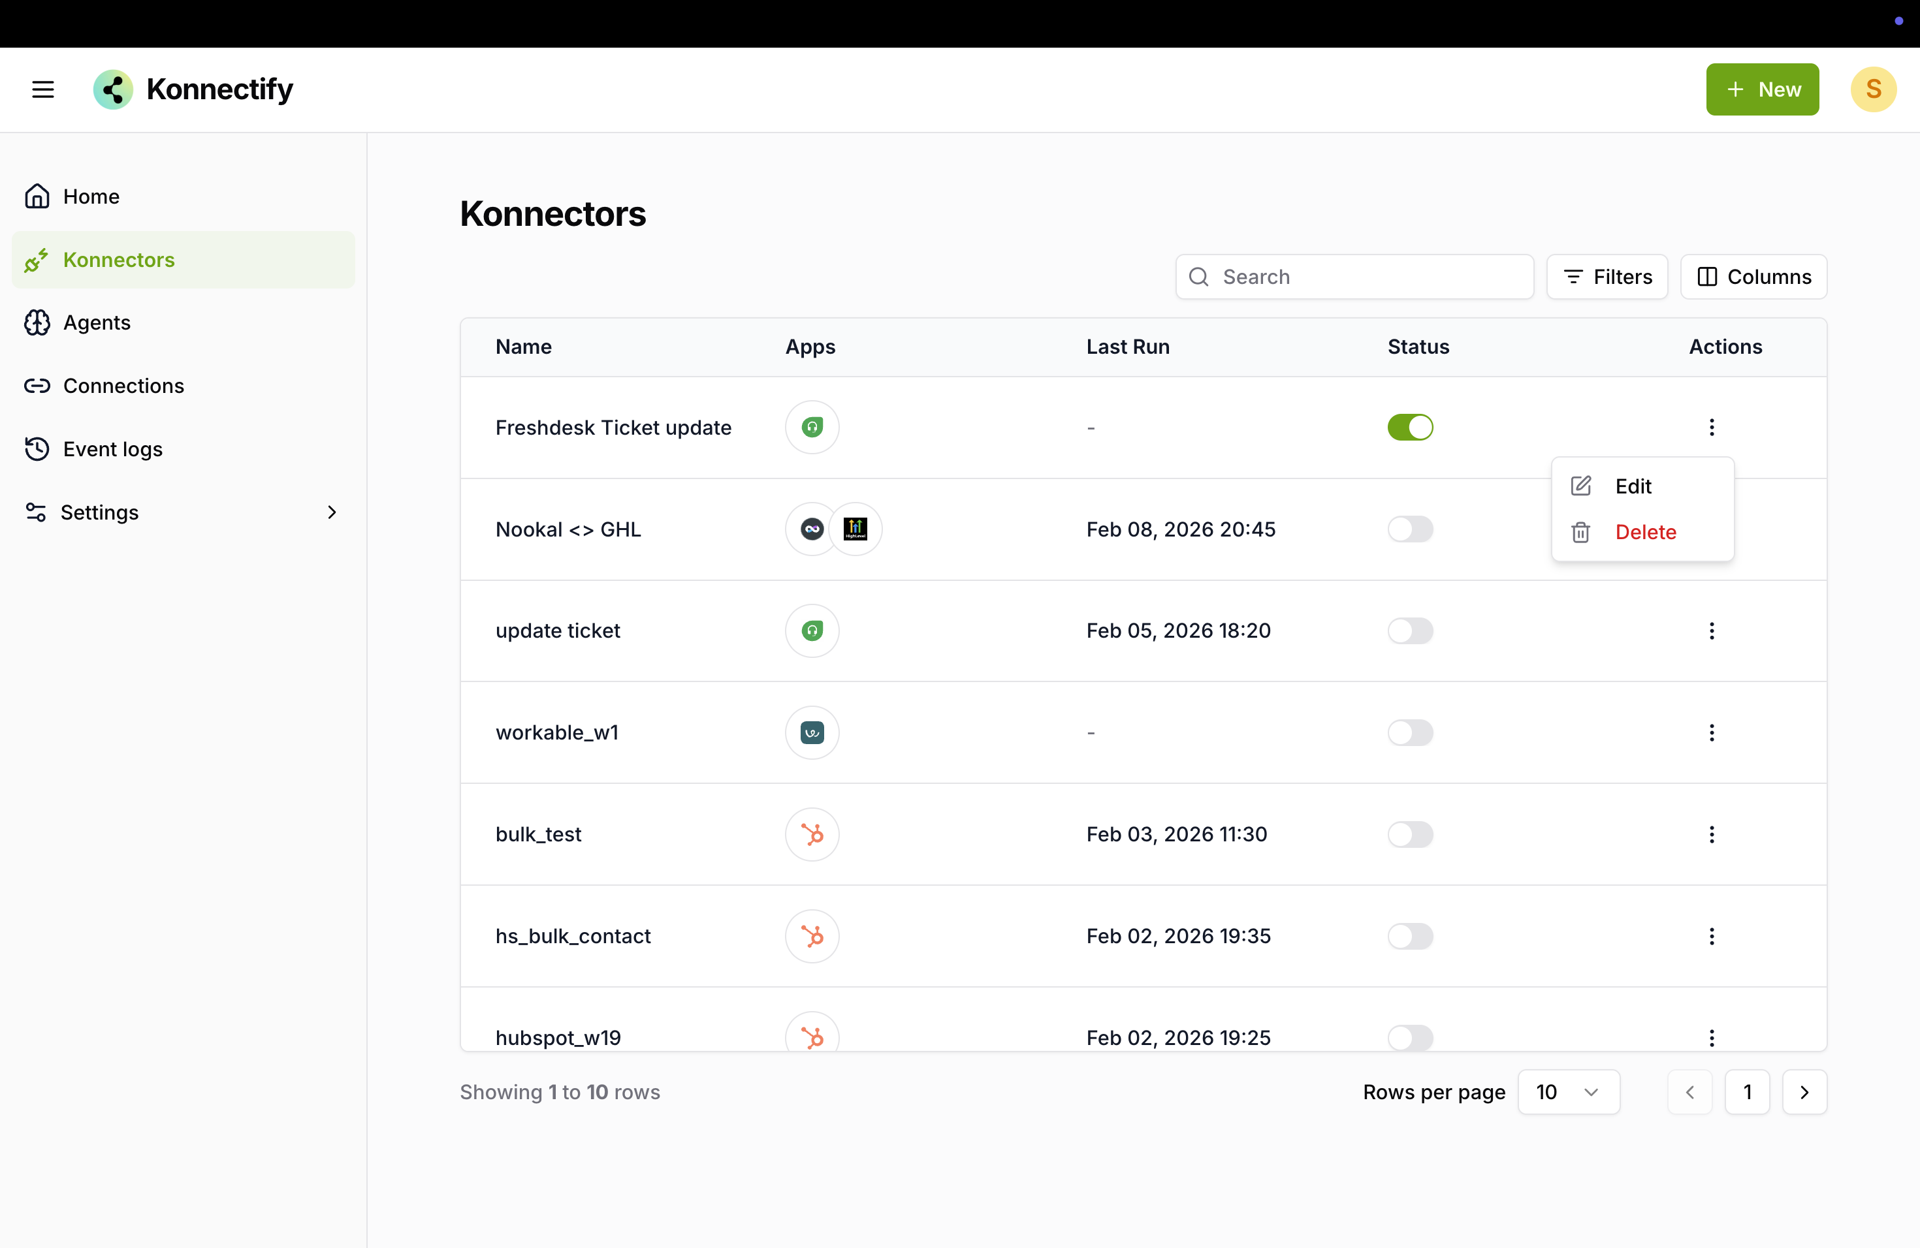Viewport: 1920px width, 1248px height.
Task: Click Workable app icon in workable_w1 row
Action: pos(812,732)
